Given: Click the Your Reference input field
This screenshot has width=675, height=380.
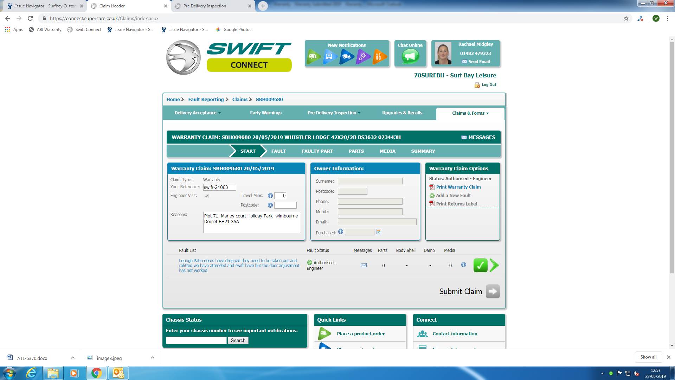Looking at the screenshot, I should (x=219, y=188).
